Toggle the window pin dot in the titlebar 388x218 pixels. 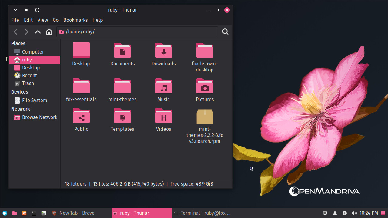click(26, 10)
